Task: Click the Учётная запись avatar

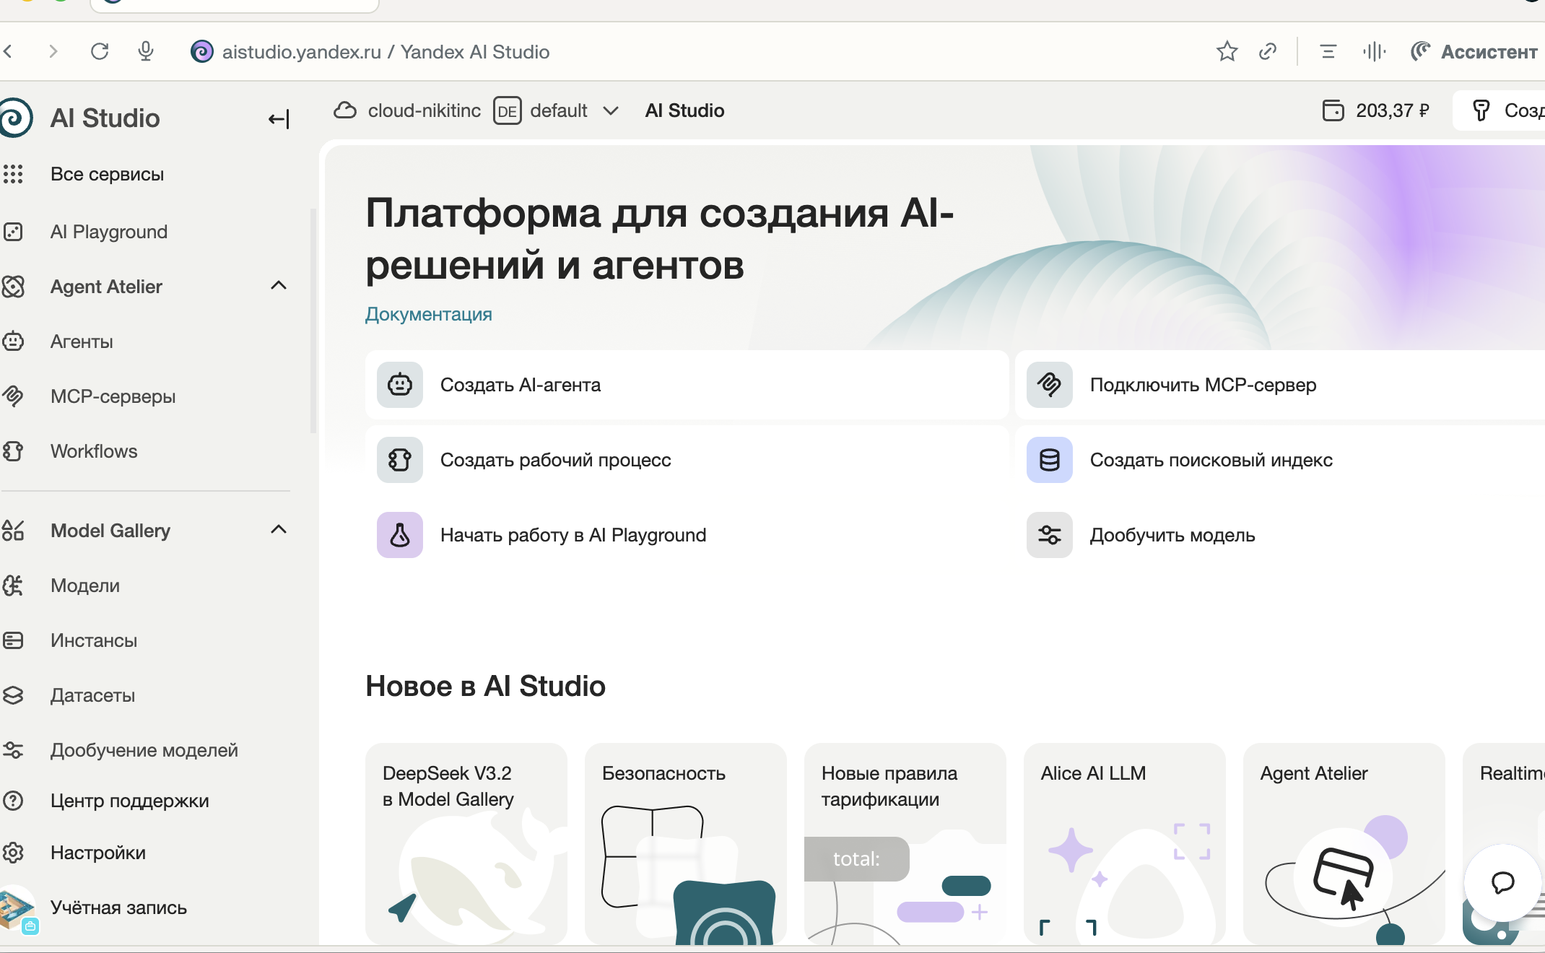Action: click(x=17, y=909)
